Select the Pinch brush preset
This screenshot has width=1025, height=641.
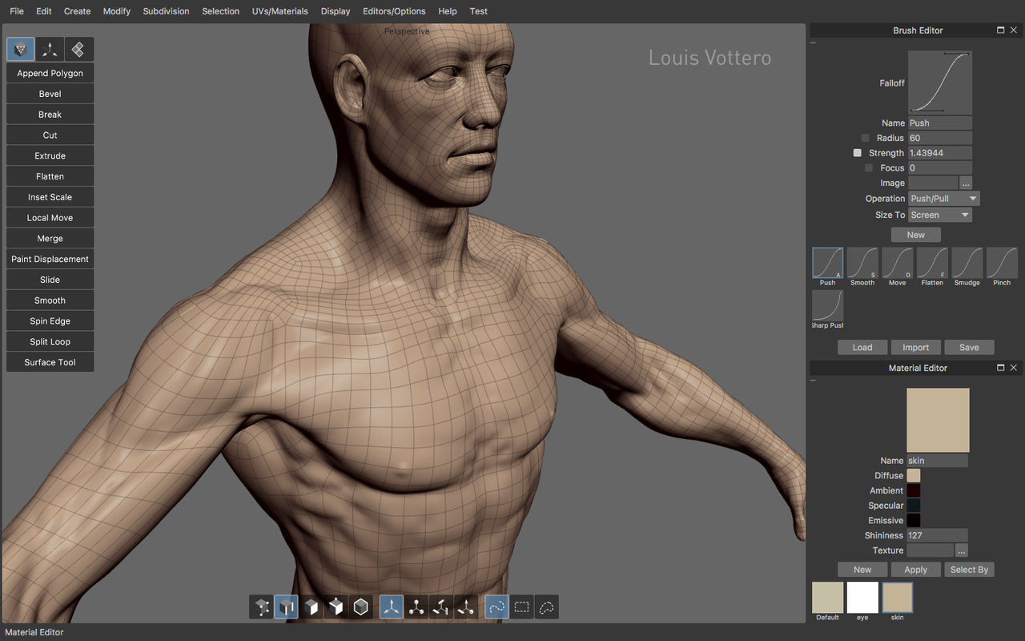(x=1002, y=267)
